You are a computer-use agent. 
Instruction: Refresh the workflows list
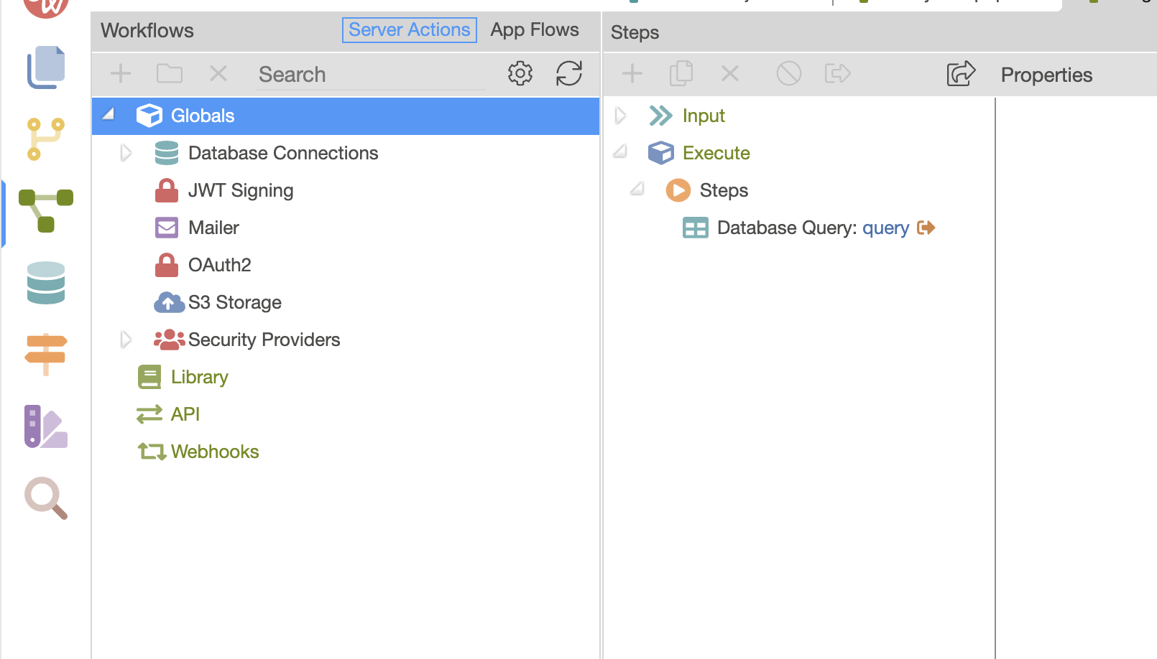coord(568,74)
